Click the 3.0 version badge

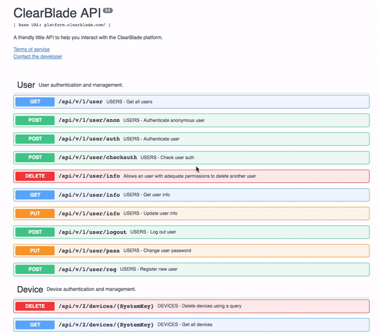click(108, 10)
